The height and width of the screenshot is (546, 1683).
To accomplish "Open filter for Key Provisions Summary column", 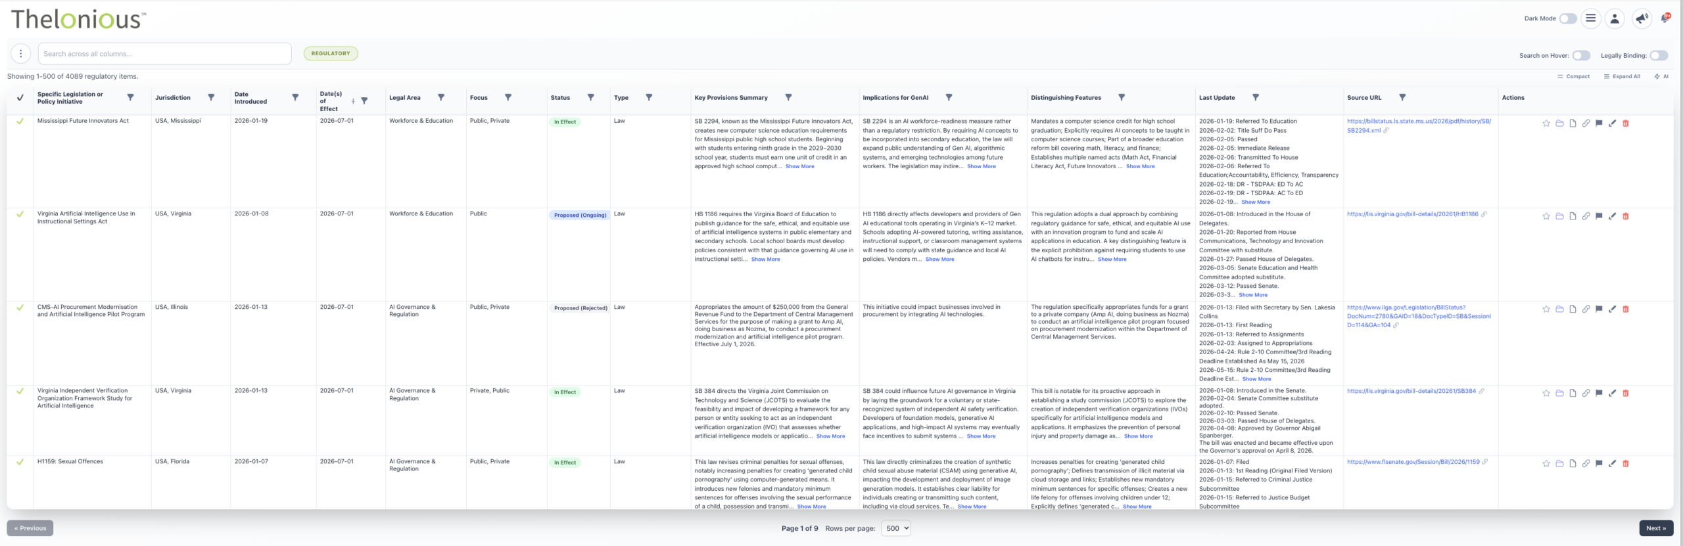I will point(788,98).
